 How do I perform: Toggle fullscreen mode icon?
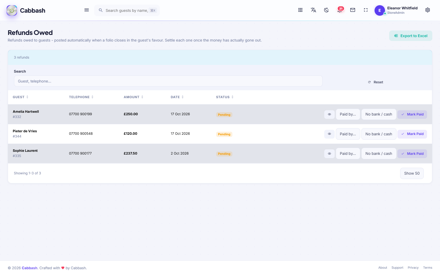click(366, 10)
